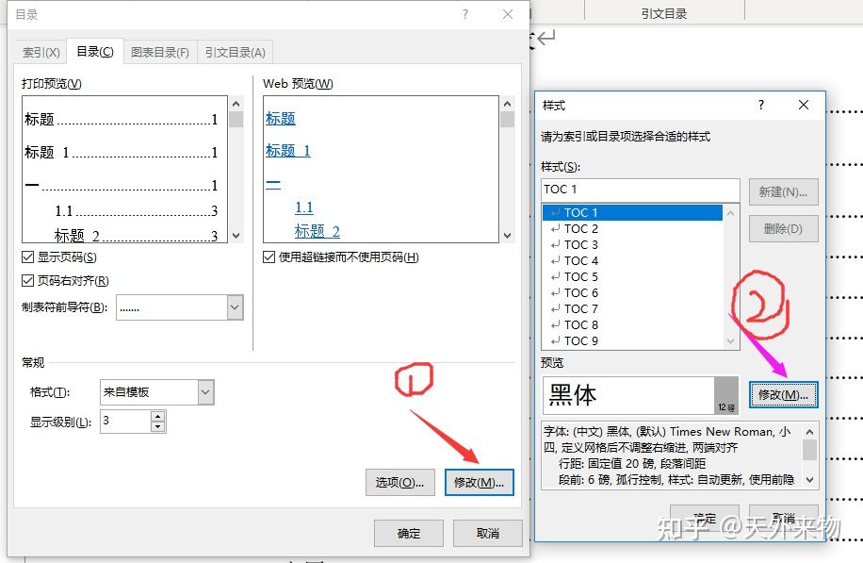
Task: Select TOC 3 in the styles list
Action: point(632,244)
